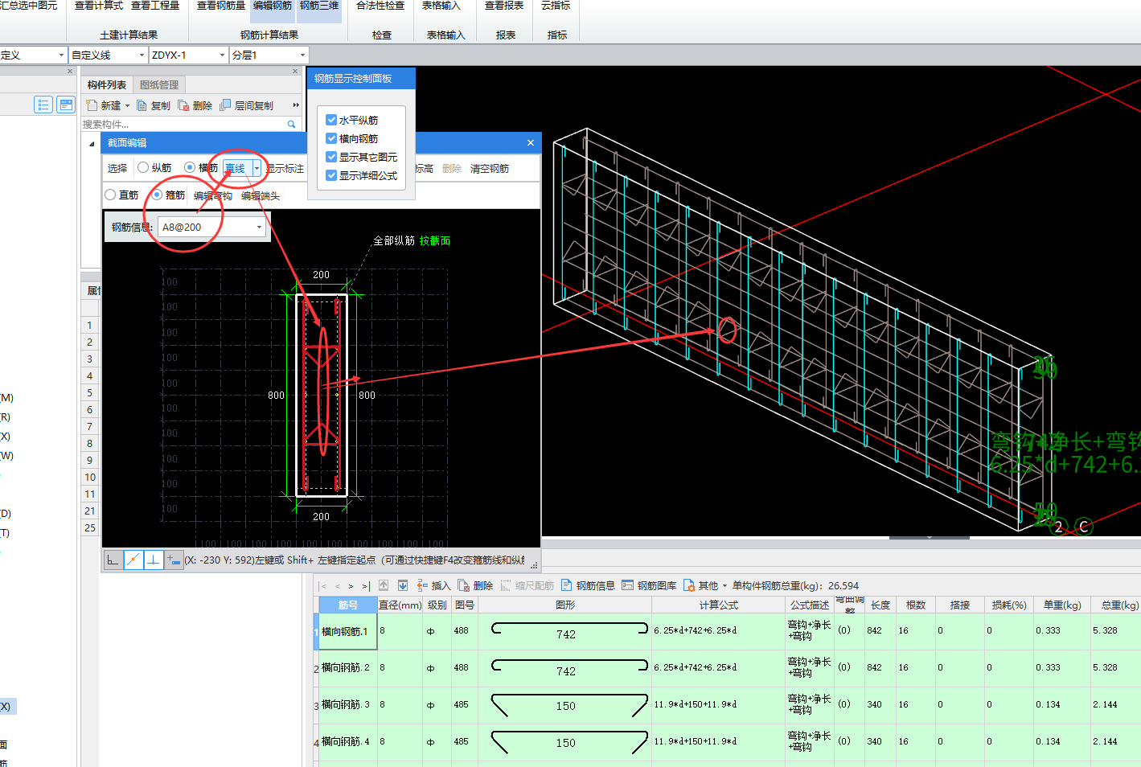Viewport: 1141px width, 767px height.
Task: Click the search magnifier in component search
Action: click(292, 124)
